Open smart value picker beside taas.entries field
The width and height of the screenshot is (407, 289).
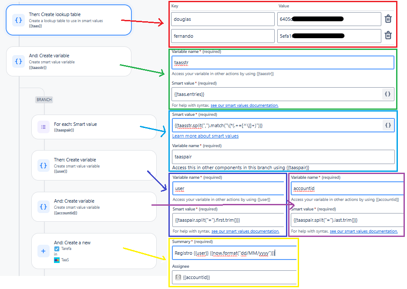387,94
